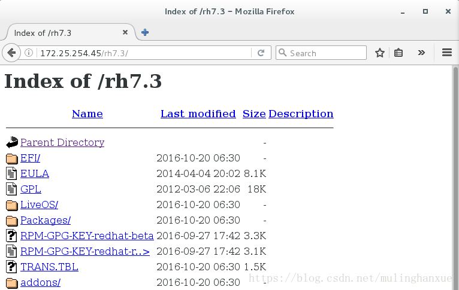Bookmark this page with the star icon
This screenshot has width=459, height=290.
(x=380, y=53)
